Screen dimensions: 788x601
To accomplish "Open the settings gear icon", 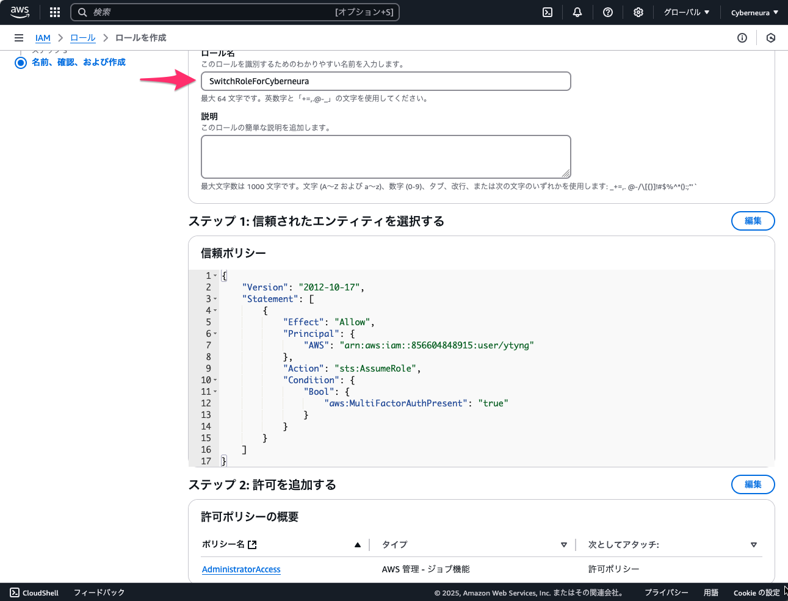I will [x=638, y=12].
